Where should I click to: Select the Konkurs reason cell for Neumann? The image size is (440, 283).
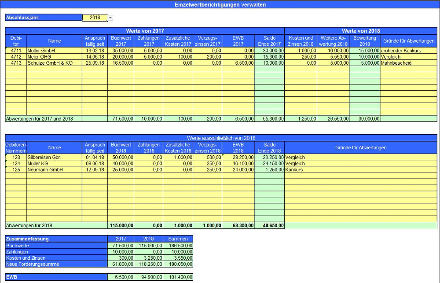coord(361,169)
